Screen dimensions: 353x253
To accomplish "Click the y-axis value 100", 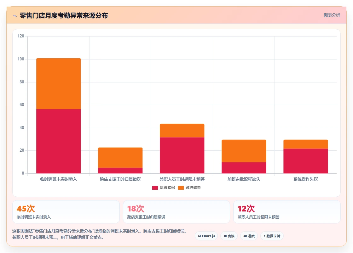I will [21, 59].
